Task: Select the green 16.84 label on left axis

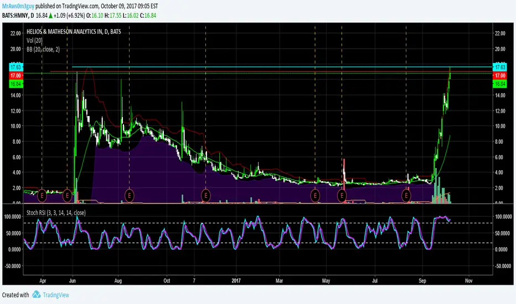Action: [16, 84]
